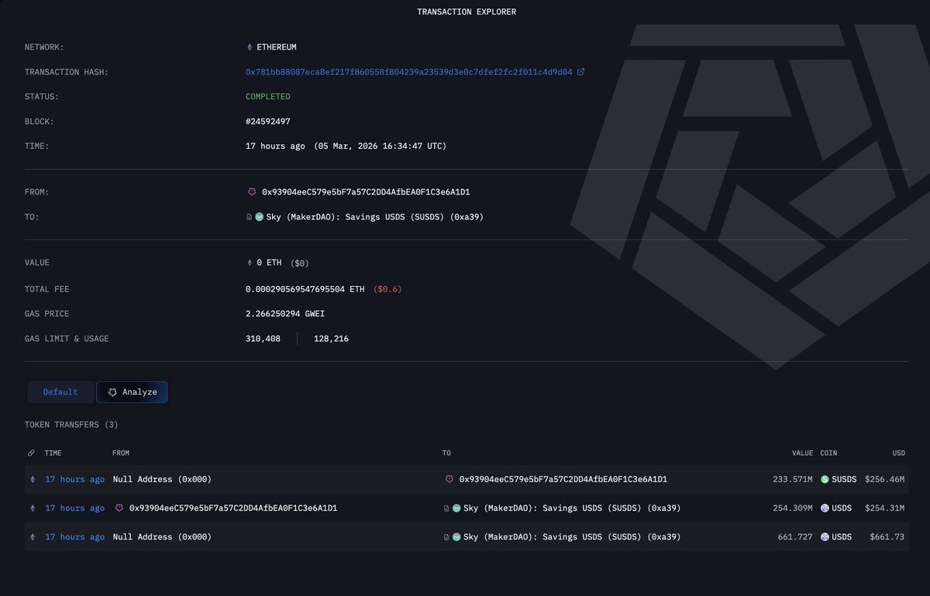Image resolution: width=930 pixels, height=596 pixels.
Task: Select the SUSDS coin icon in the first transfer row
Action: [826, 479]
